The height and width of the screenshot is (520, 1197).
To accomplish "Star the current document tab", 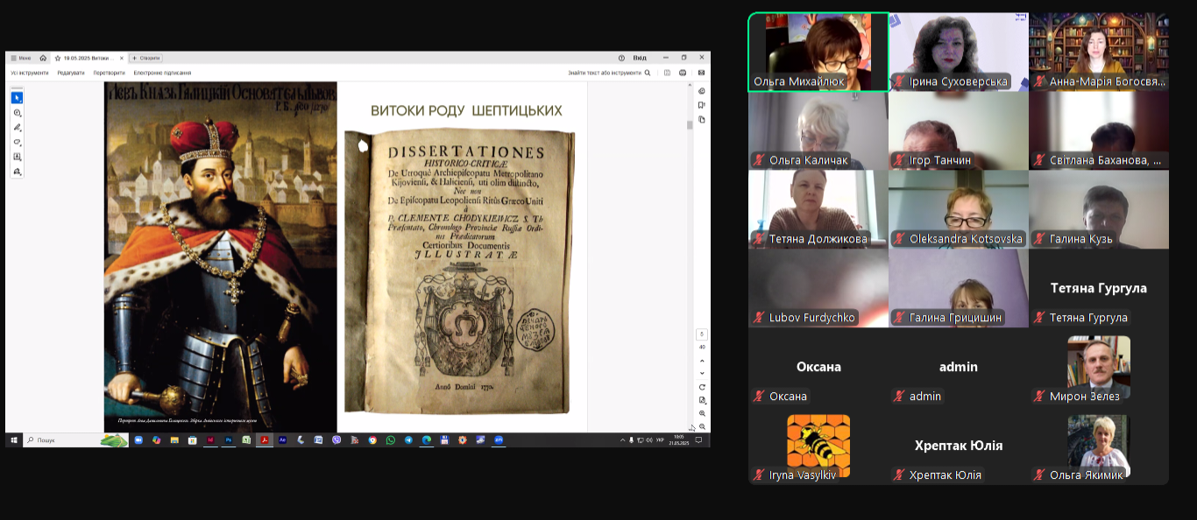I will (58, 58).
